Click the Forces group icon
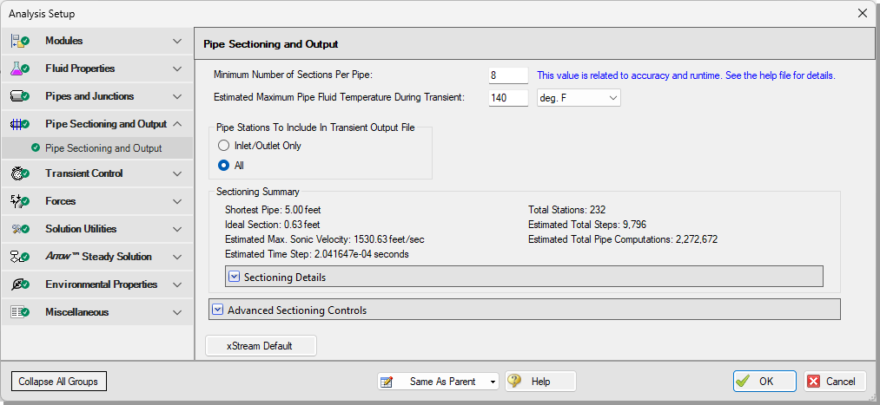This screenshot has height=405, width=880. [x=20, y=201]
